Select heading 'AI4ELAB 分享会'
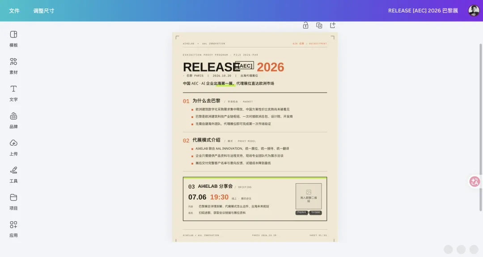The width and height of the screenshot is (483, 257). tap(215, 186)
